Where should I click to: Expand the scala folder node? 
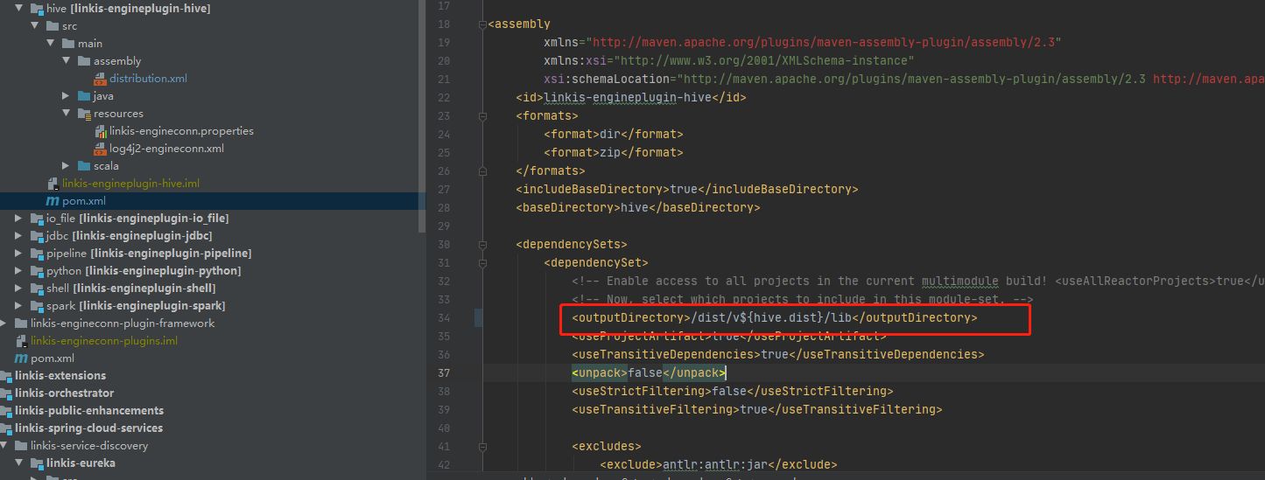point(66,165)
